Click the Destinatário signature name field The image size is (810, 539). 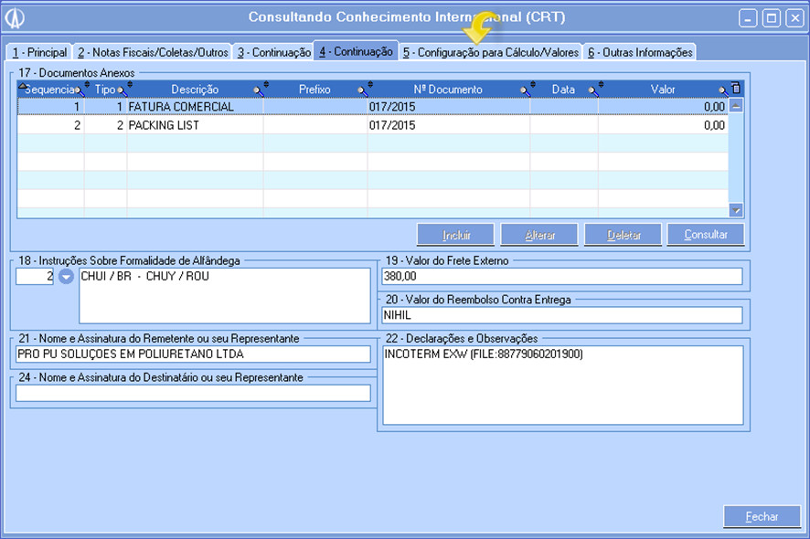point(194,393)
